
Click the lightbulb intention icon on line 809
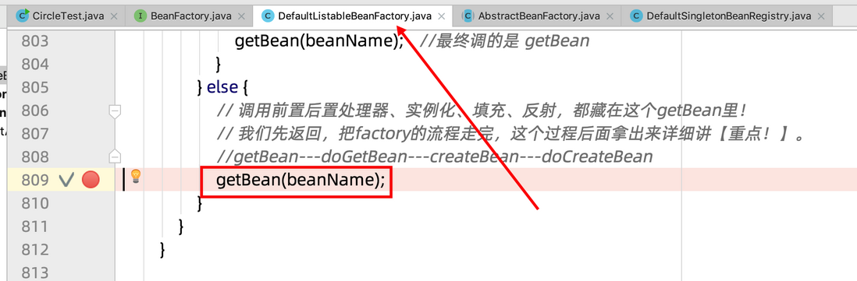[x=136, y=176]
